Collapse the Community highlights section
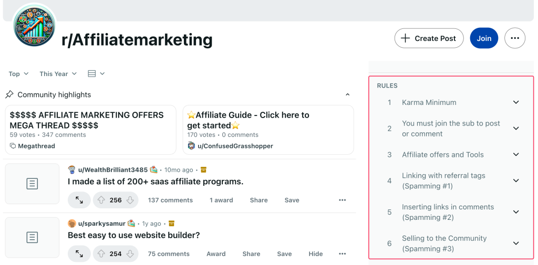This screenshot has width=538, height=265. point(347,94)
